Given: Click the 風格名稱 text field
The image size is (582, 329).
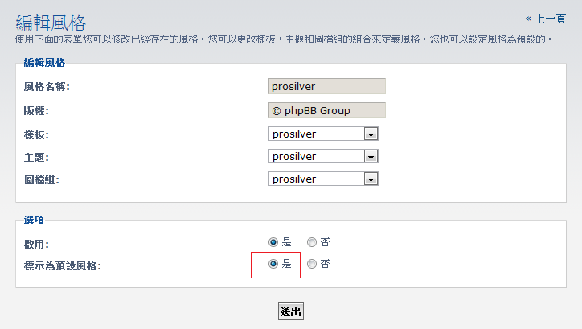Looking at the screenshot, I should pos(326,87).
